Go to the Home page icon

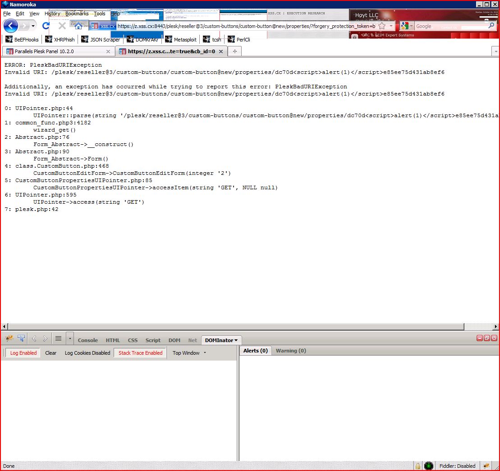[78, 26]
